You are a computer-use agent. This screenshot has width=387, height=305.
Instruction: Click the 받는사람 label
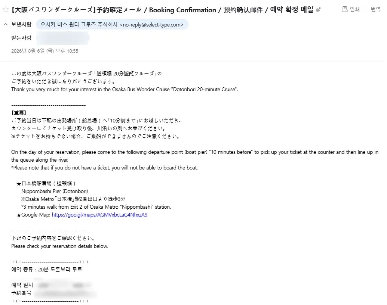tap(21, 38)
